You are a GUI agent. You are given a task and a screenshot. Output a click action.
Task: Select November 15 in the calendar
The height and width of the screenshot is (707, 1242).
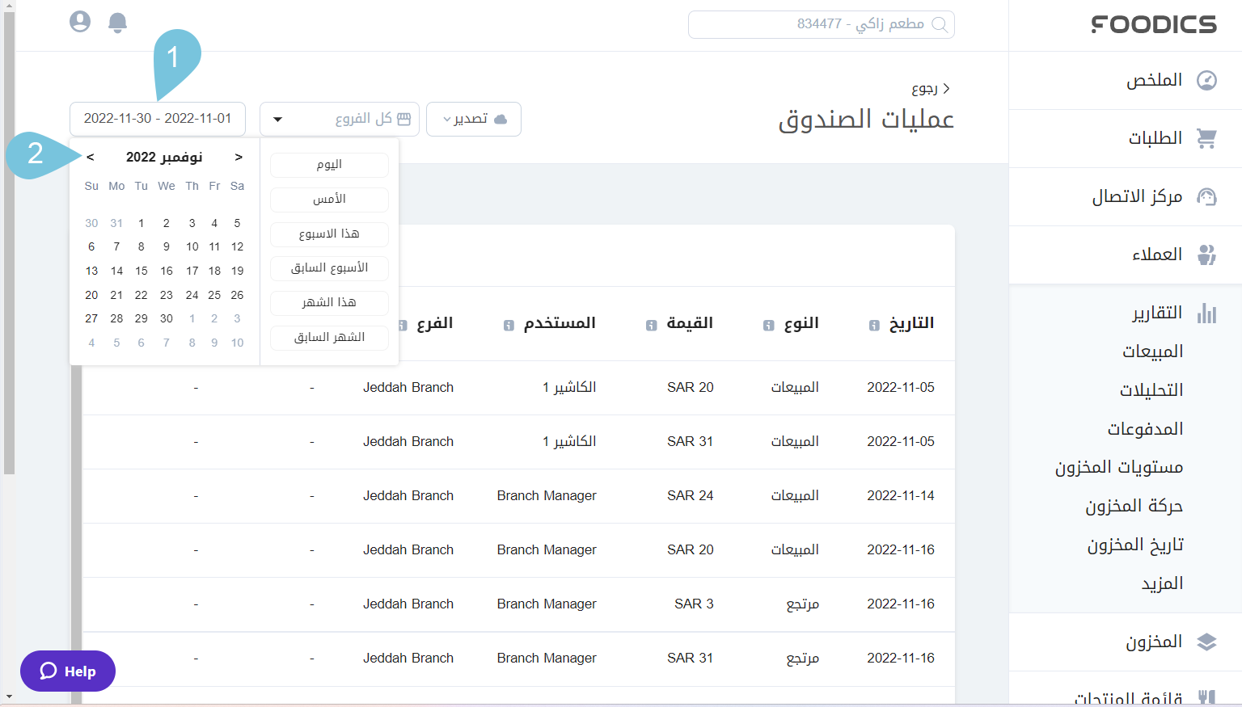tap(141, 271)
